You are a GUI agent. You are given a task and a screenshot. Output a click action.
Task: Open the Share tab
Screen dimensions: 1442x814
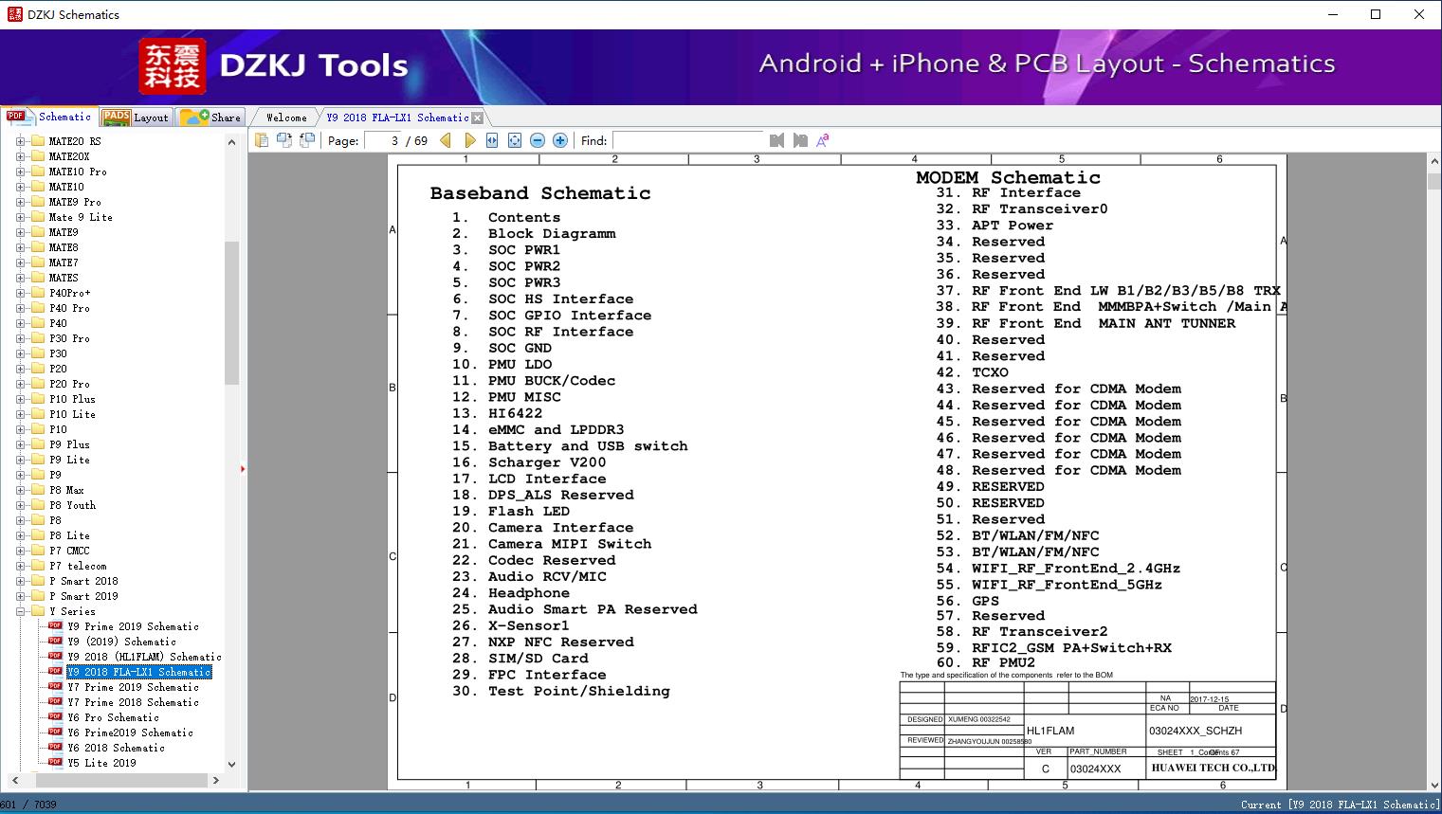(210, 118)
